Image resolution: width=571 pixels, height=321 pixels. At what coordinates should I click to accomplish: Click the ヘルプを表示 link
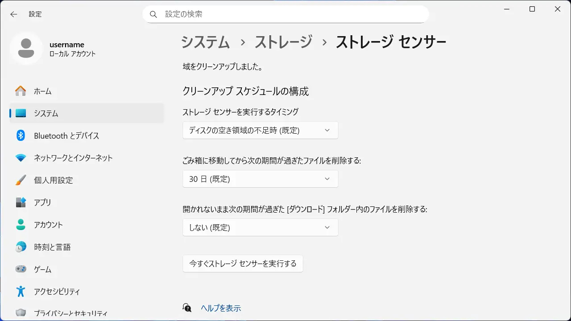point(221,308)
